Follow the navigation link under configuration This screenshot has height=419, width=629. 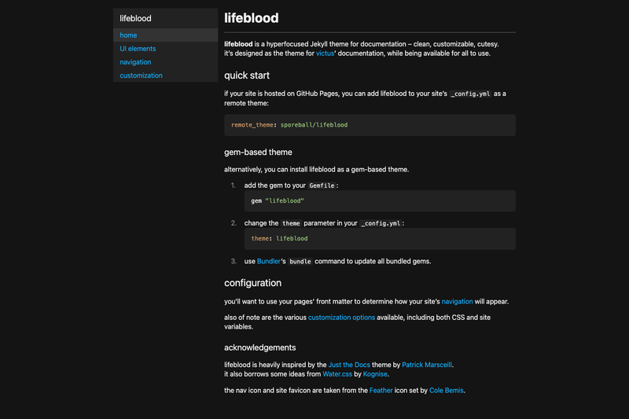[457, 302]
